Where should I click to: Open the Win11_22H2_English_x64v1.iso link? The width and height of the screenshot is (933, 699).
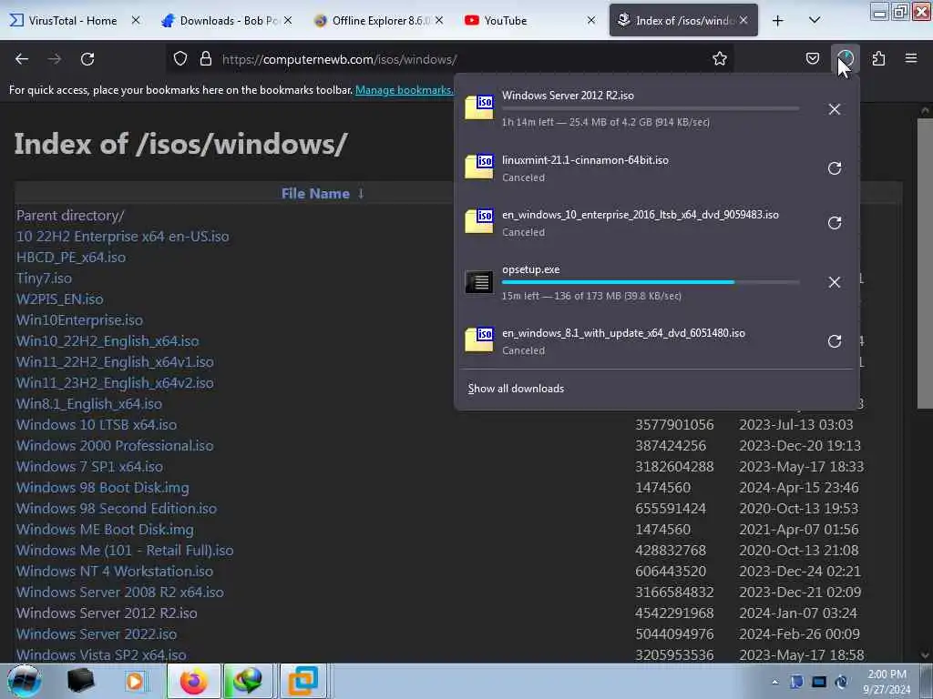(115, 362)
